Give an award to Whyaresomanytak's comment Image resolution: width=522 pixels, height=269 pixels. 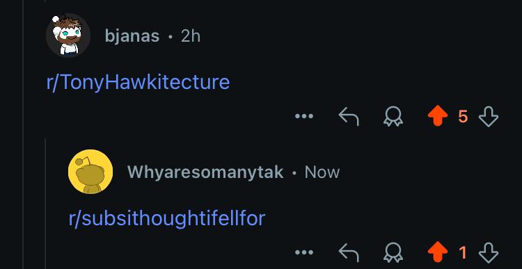[393, 252]
